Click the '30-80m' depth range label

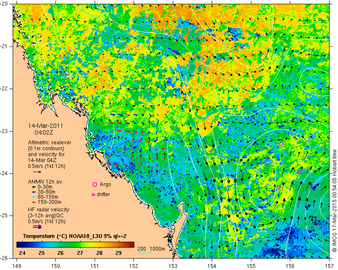[x=46, y=192]
